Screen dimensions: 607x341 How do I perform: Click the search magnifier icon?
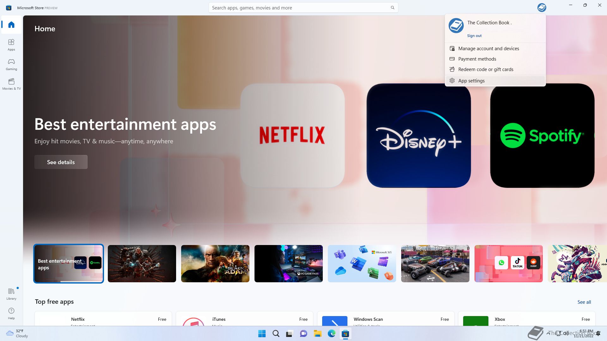pyautogui.click(x=392, y=8)
